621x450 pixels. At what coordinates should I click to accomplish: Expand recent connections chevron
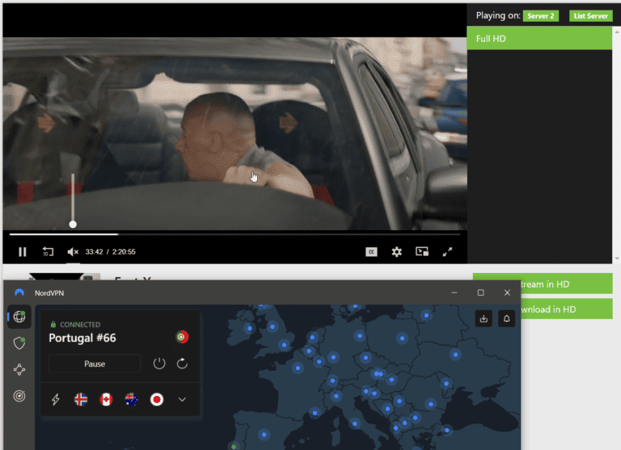pyautogui.click(x=182, y=399)
